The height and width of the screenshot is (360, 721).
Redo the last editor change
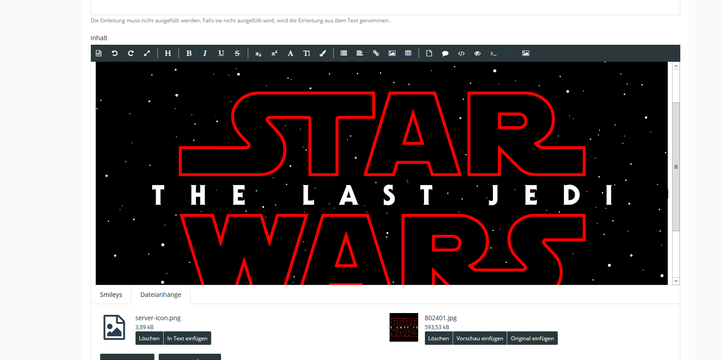point(131,53)
